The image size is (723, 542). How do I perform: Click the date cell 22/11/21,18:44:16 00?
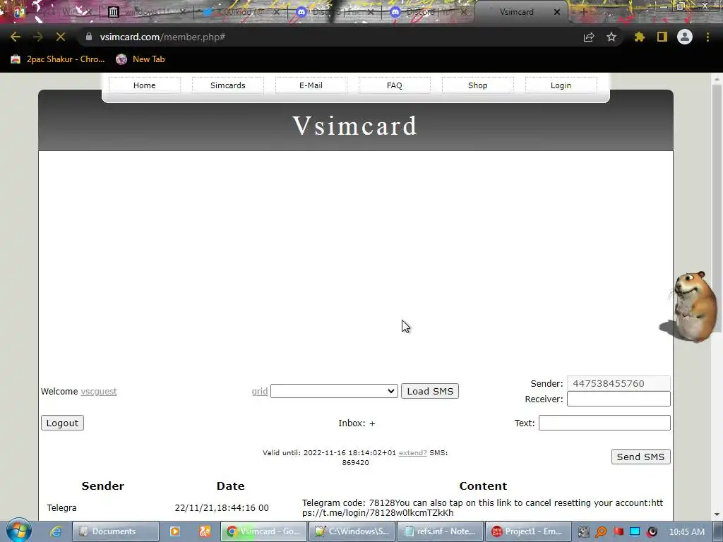tap(222, 507)
